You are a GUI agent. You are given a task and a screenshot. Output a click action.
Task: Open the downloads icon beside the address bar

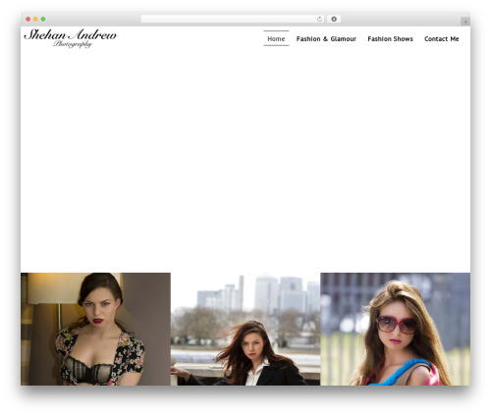334,20
